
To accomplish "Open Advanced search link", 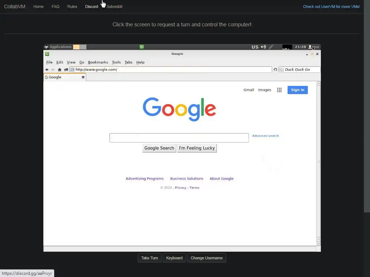I will coord(266,136).
